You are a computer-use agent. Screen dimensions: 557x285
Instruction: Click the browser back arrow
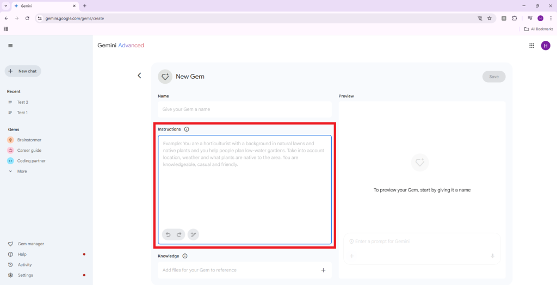(x=7, y=18)
